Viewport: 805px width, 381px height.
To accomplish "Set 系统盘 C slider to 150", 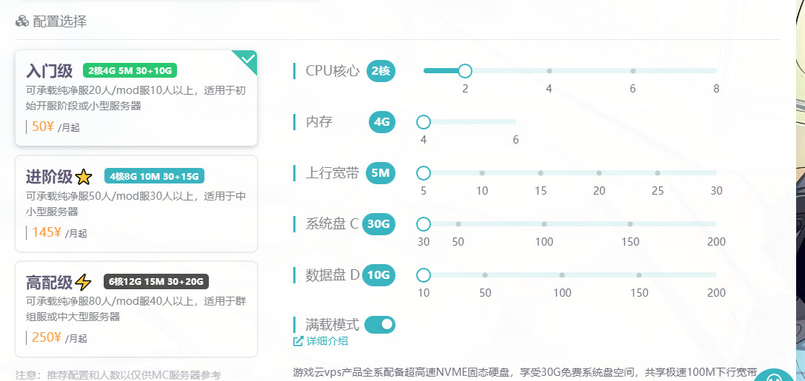I will tap(630, 224).
